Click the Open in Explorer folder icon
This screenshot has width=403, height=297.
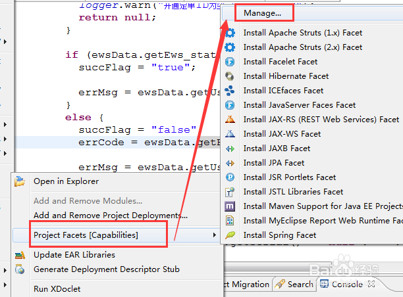tap(20, 181)
